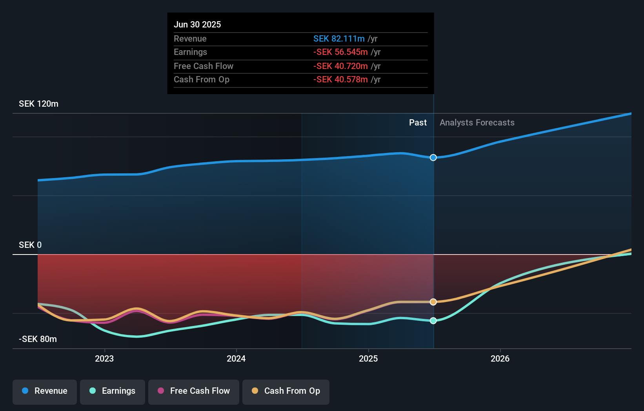
Task: Click the -SEK 80m axis label
Action: point(38,339)
